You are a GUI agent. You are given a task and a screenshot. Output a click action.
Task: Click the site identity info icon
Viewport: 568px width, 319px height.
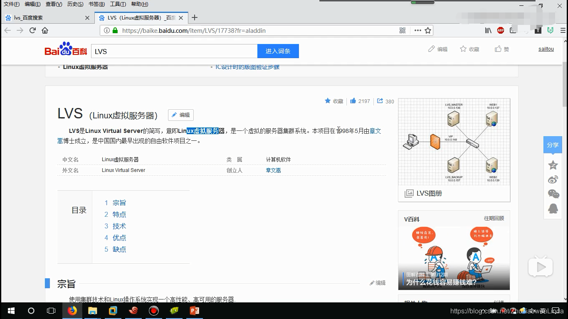106,30
